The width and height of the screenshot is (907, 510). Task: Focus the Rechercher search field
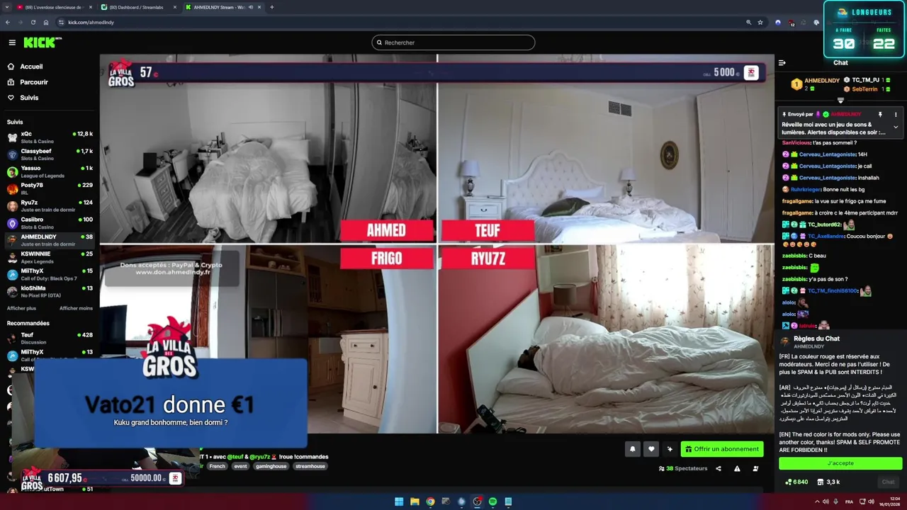click(x=453, y=42)
